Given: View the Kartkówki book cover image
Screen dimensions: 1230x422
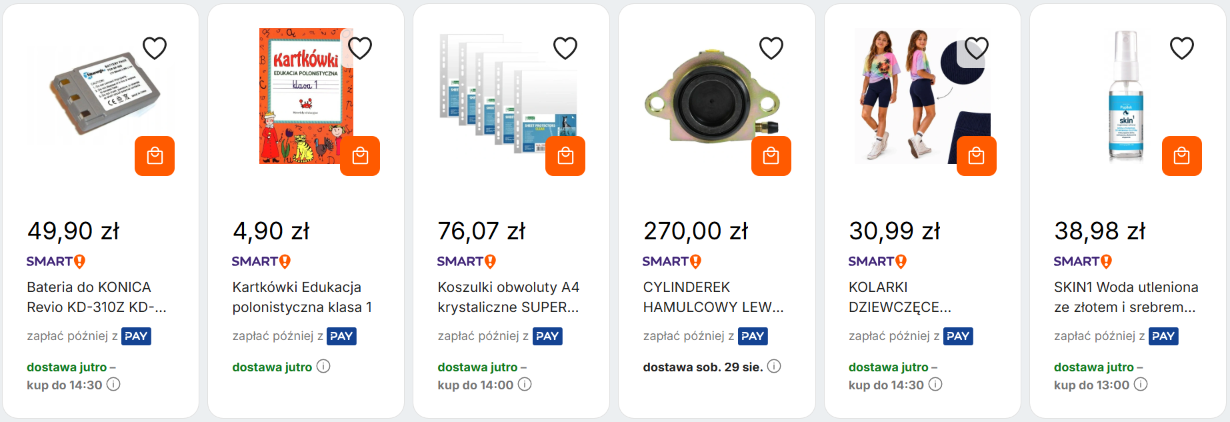Looking at the screenshot, I should pyautogui.click(x=306, y=96).
